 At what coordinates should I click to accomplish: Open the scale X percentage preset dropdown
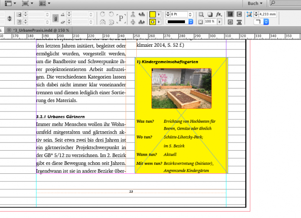point(47,14)
